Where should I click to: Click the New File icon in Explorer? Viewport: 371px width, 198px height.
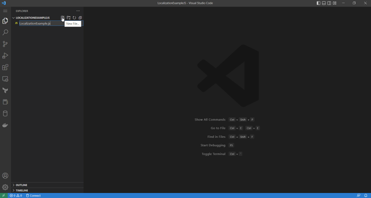point(62,18)
